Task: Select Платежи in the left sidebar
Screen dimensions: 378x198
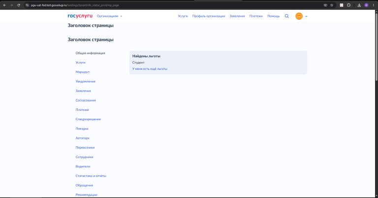Action: pyautogui.click(x=82, y=109)
